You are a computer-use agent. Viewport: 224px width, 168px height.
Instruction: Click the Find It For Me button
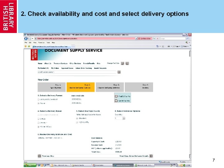(123, 96)
